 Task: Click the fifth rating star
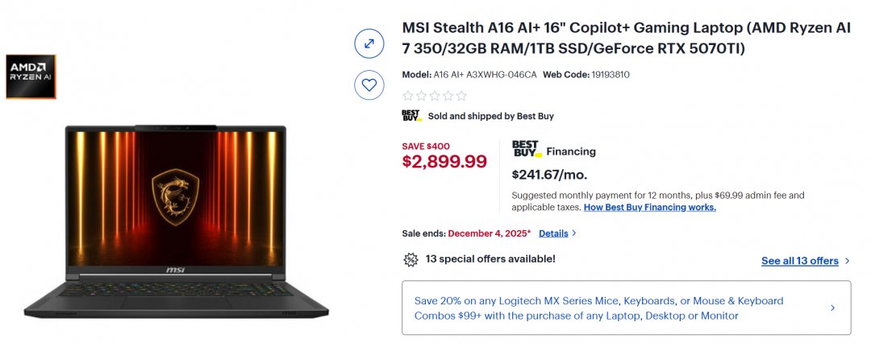click(x=461, y=96)
